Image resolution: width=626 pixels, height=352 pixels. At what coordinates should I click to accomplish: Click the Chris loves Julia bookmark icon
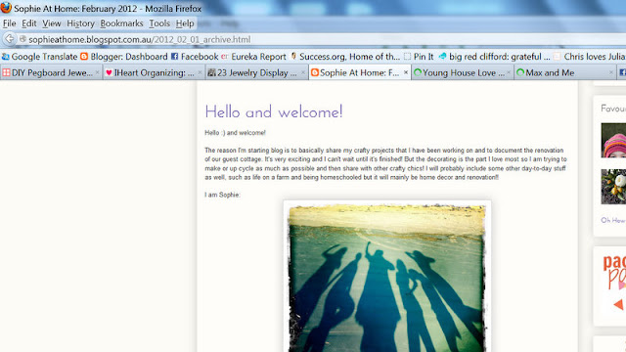557,57
